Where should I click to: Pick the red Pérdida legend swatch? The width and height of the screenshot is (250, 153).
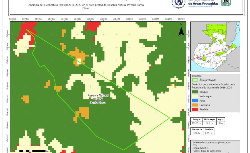coord(195,109)
